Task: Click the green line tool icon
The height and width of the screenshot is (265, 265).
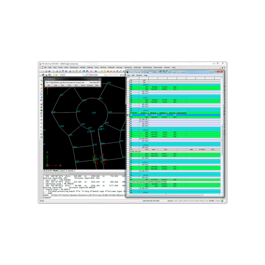Action: (120, 71)
